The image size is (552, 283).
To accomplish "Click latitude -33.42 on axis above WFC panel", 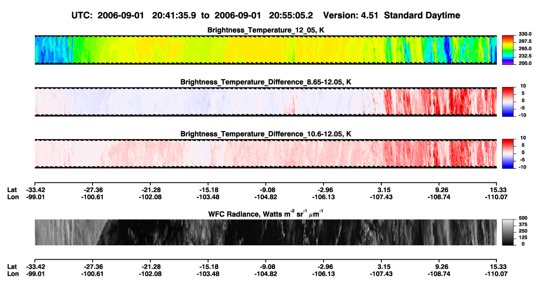I will [x=35, y=190].
